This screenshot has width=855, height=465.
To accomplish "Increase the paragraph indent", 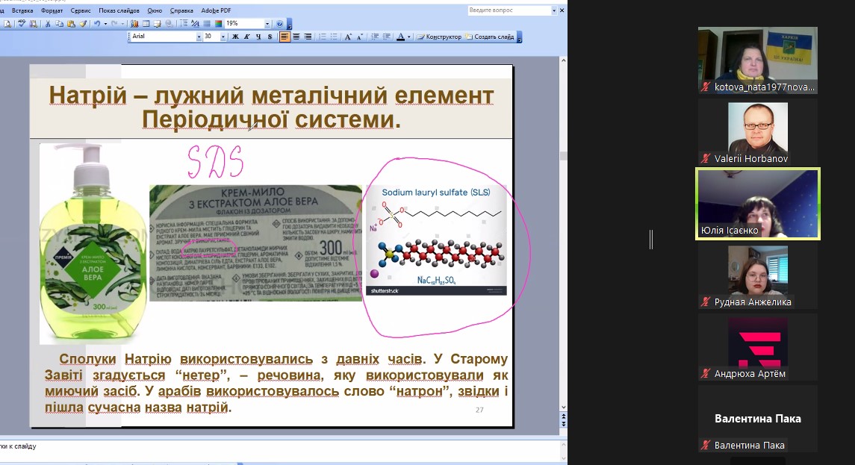I will (386, 37).
